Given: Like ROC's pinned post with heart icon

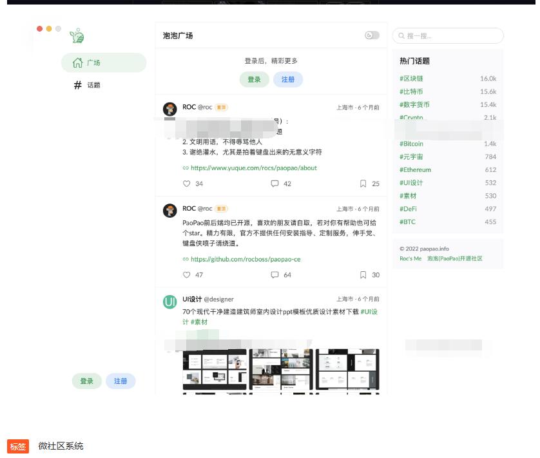Looking at the screenshot, I should pos(186,184).
